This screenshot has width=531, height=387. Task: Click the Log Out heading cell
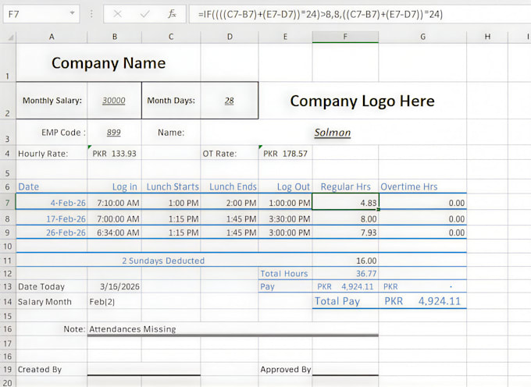(x=286, y=186)
